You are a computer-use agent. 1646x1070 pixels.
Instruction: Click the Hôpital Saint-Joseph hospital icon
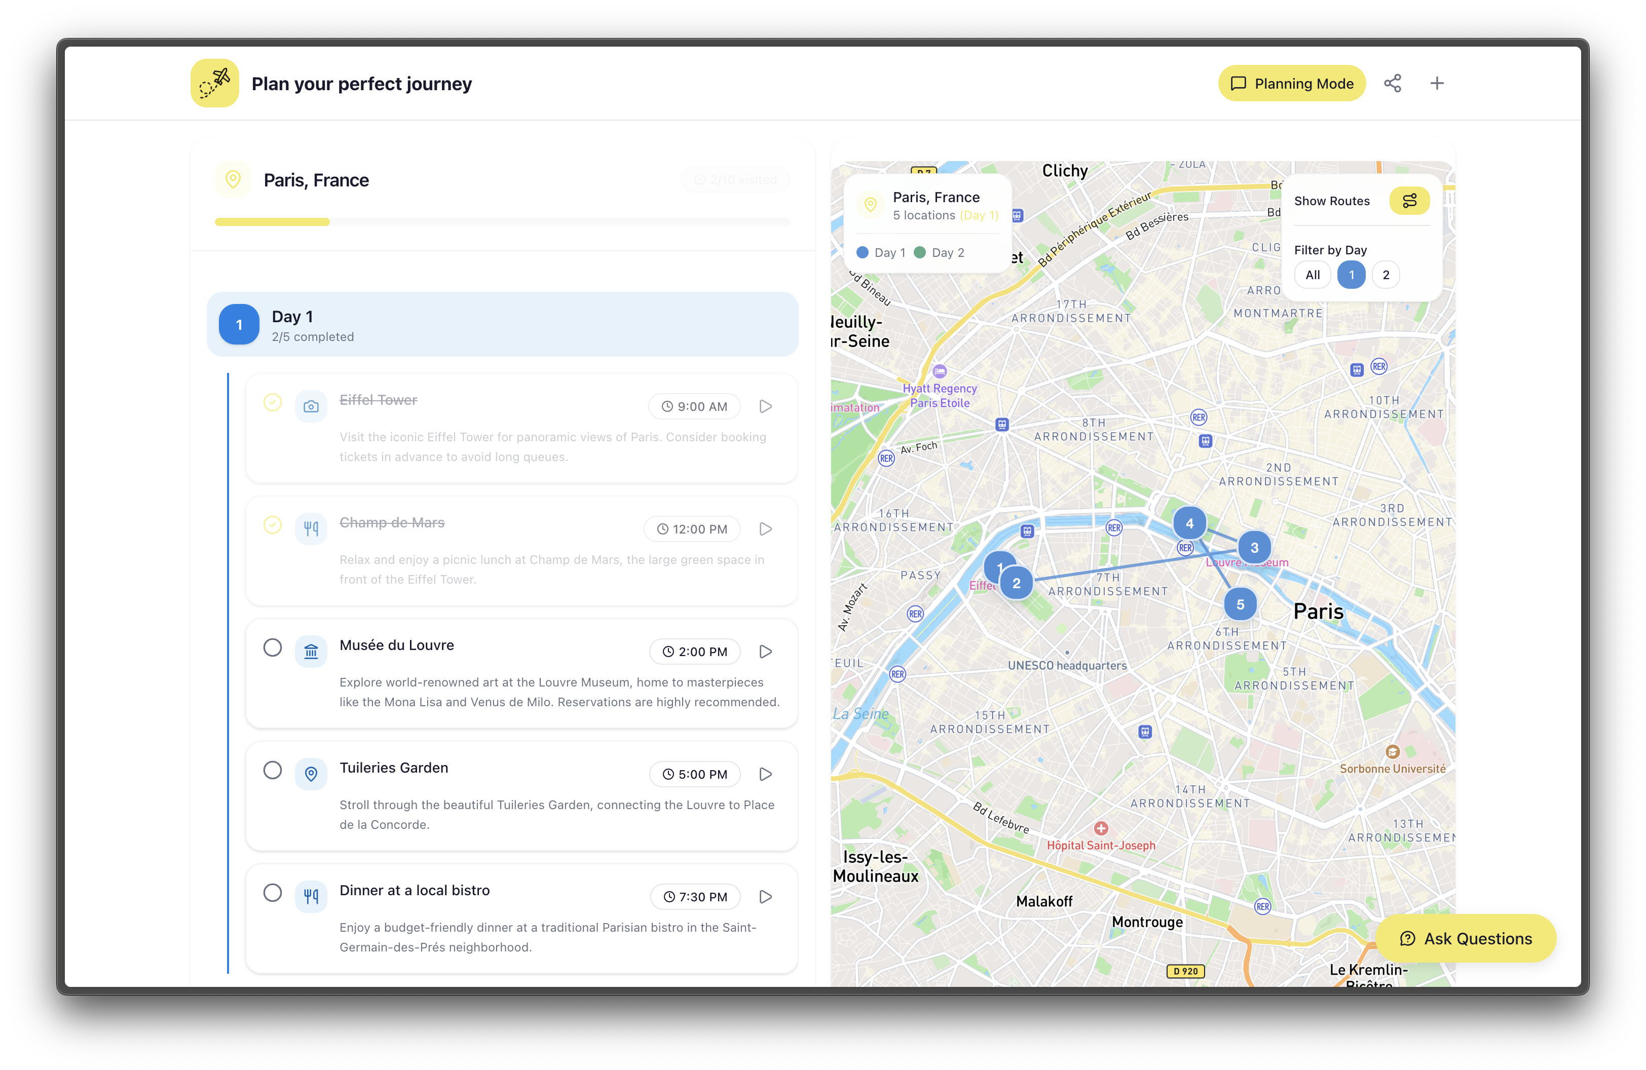[1101, 827]
